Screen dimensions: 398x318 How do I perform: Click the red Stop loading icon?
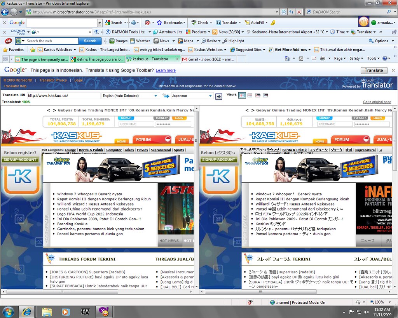coord(299,12)
